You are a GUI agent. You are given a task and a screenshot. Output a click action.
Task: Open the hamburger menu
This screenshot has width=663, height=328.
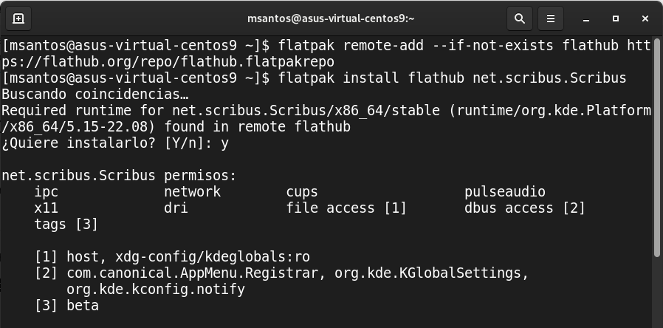[550, 18]
